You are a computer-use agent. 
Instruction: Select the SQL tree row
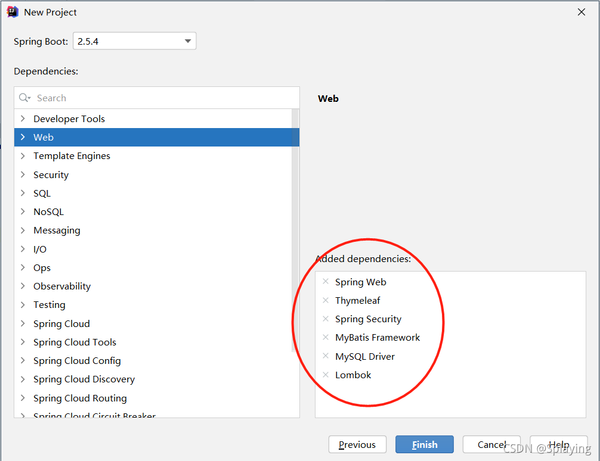coord(153,193)
